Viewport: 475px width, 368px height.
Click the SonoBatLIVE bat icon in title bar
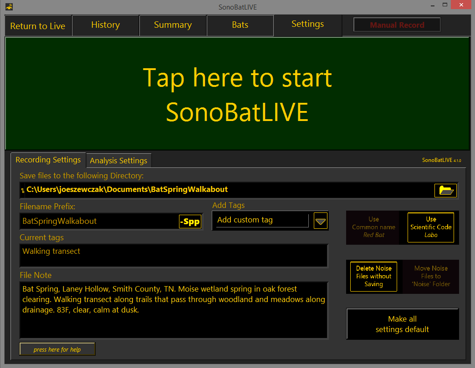click(x=9, y=7)
